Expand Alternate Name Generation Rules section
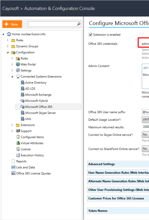The width and height of the screenshot is (149, 220). pyautogui.click(x=118, y=181)
